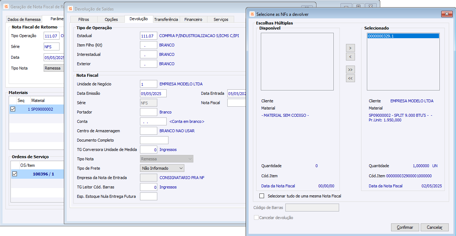The width and height of the screenshot is (456, 236).
Task: Uncheck the OS 100396 / 1 checkbox
Action: click(14, 174)
